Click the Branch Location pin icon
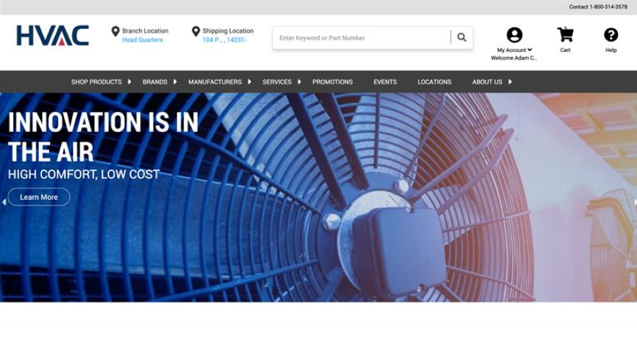 (x=116, y=31)
